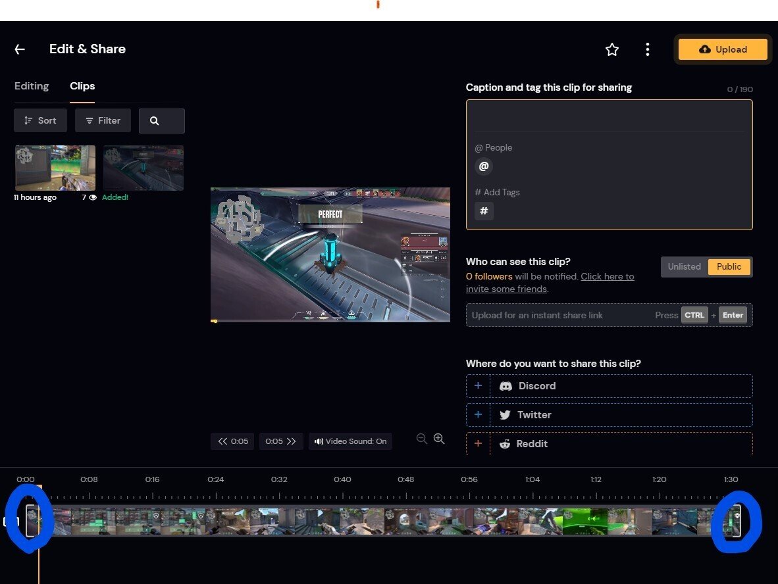Select the clip thumbnail marked Added!
This screenshot has height=584, width=778.
click(143, 168)
